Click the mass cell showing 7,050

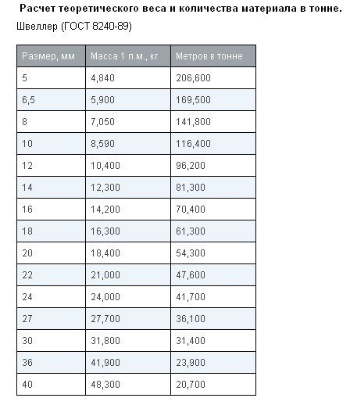click(x=128, y=122)
